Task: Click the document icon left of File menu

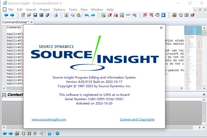Action: [x=5, y=9]
